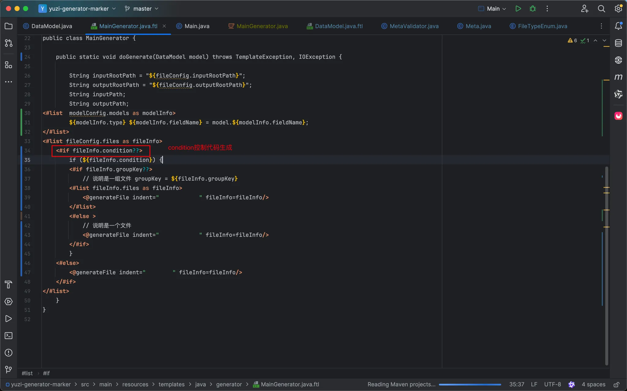Open the Main run configuration dropdown
This screenshot has width=627, height=391.
click(493, 9)
